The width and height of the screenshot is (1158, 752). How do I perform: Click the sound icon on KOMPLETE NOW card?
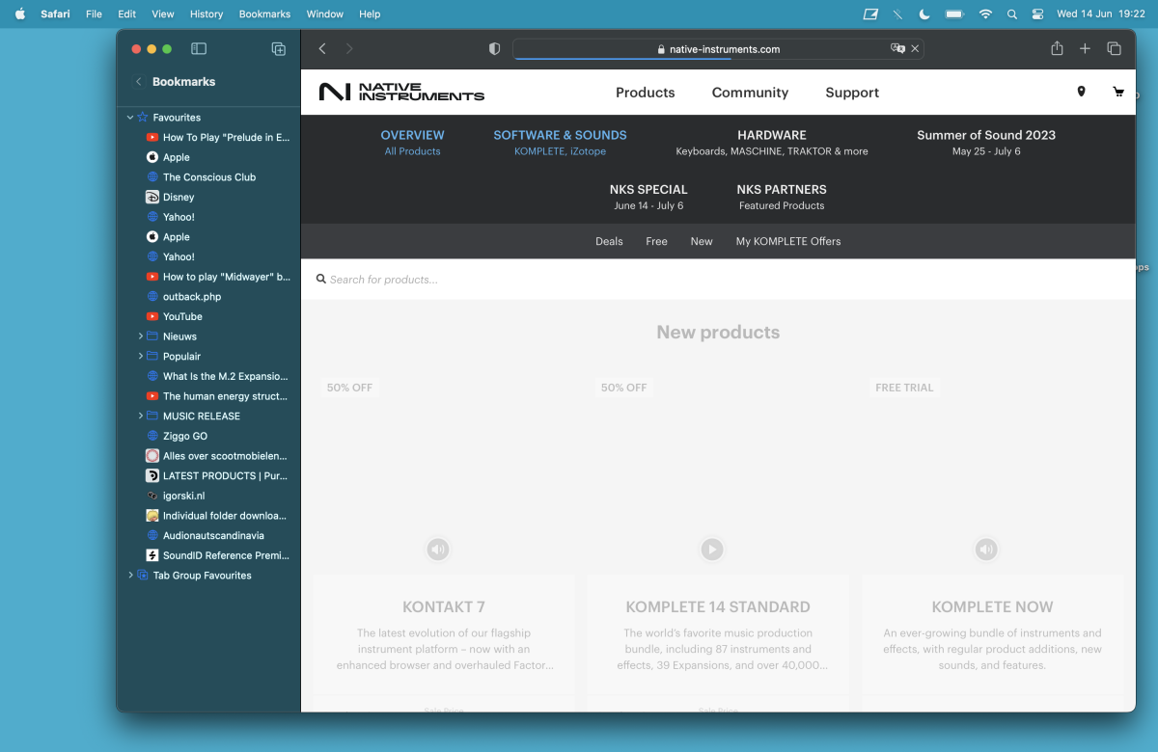(x=986, y=550)
